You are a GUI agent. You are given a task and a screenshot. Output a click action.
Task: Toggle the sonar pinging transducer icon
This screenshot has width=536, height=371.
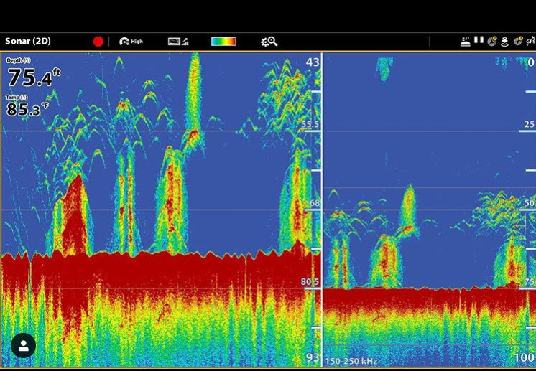[504, 42]
